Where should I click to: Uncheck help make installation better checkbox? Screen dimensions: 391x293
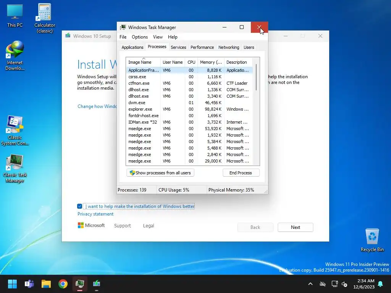point(79,206)
